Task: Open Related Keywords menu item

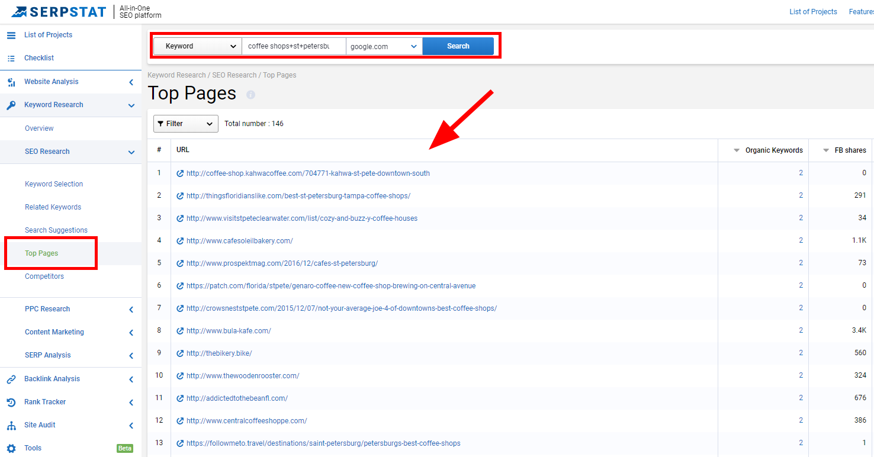Action: (x=53, y=207)
